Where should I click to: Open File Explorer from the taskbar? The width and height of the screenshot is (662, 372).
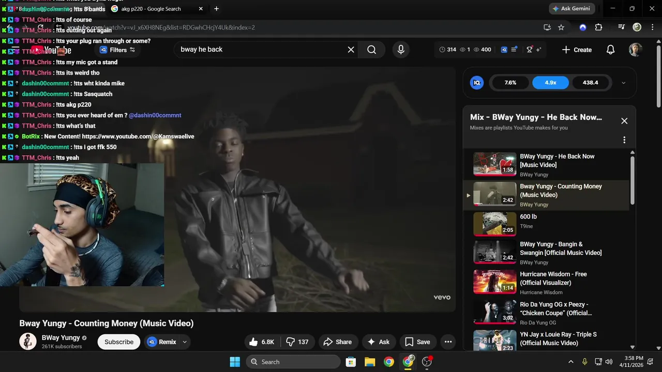click(x=370, y=362)
